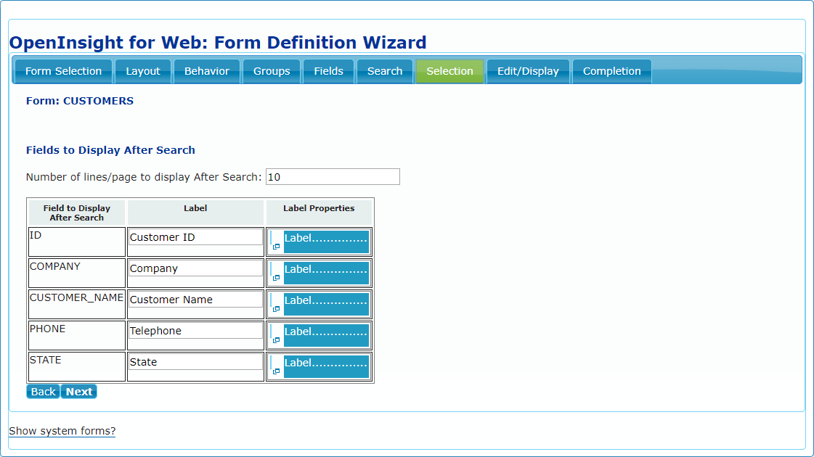Select the COMPANY field cell

coord(77,273)
